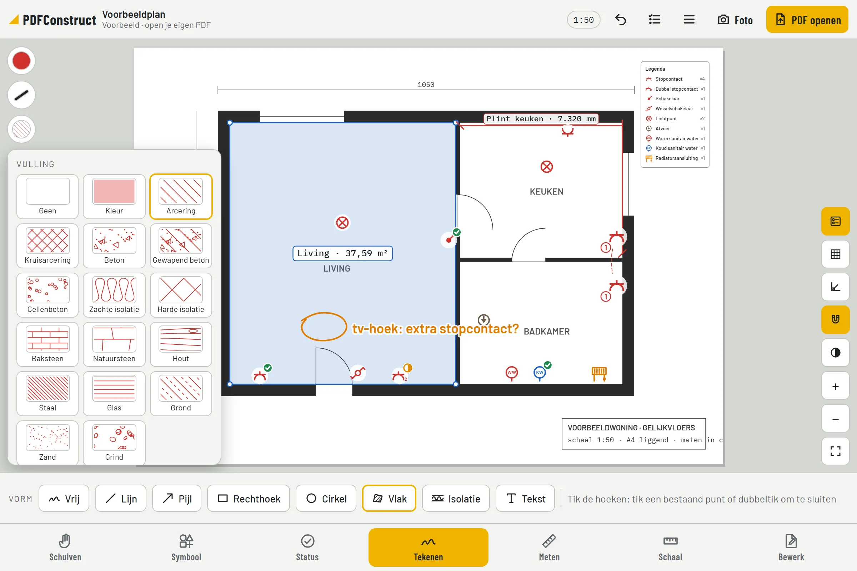Open the hamburger menu icon
Screen dimensions: 857x571
[x=689, y=20]
